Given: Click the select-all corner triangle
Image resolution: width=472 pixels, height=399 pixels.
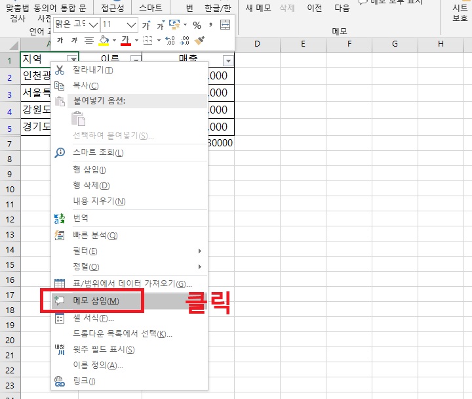Looking at the screenshot, I should (x=13, y=45).
